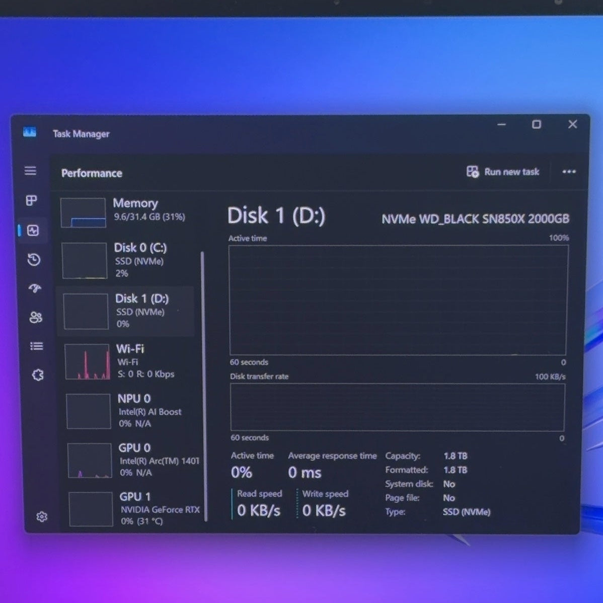Minimize the Task Manager window

501,124
